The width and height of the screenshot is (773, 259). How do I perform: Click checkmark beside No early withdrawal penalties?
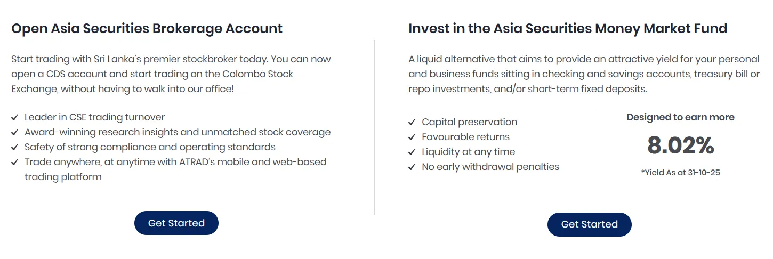[x=412, y=167]
